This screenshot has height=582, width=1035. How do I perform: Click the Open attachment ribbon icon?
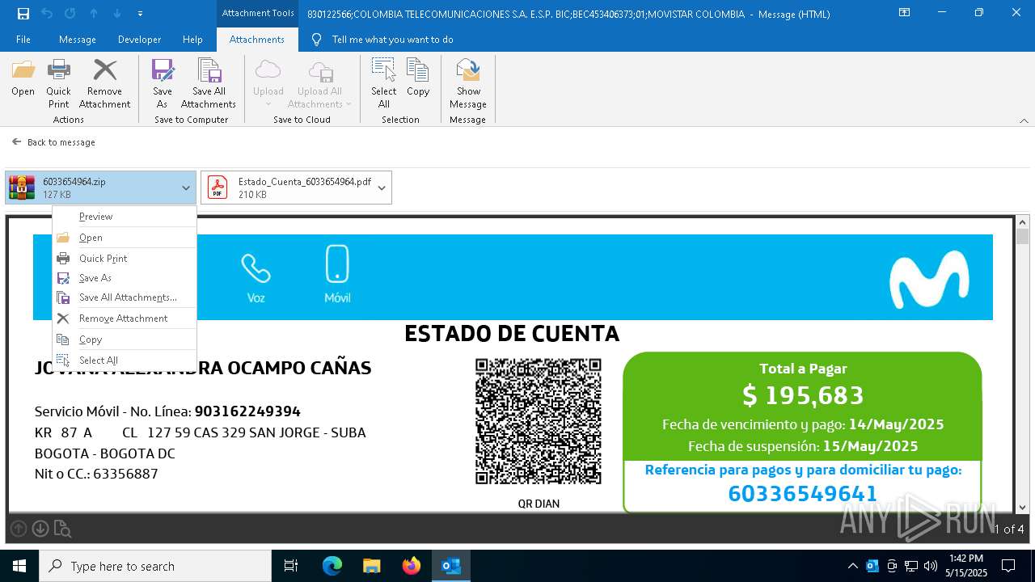[x=23, y=78]
